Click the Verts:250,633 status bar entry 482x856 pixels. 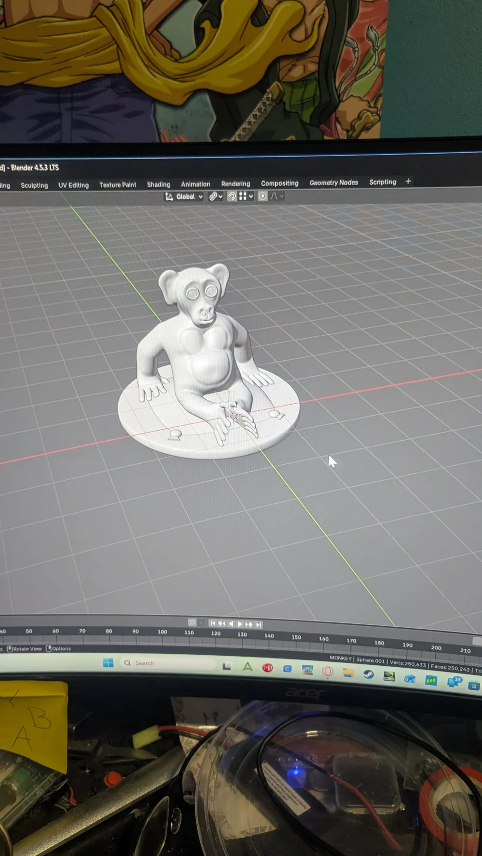click(408, 664)
